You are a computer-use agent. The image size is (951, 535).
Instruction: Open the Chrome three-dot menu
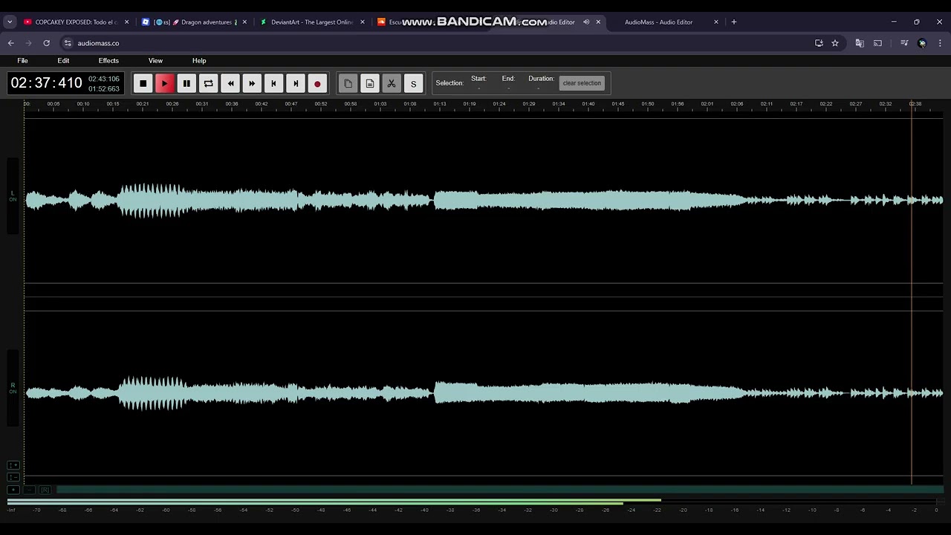point(940,43)
